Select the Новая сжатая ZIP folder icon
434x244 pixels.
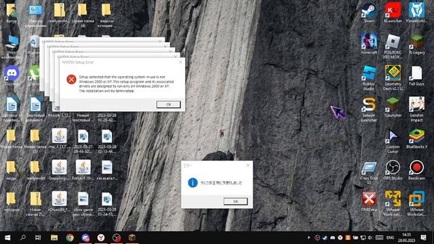(x=35, y=204)
